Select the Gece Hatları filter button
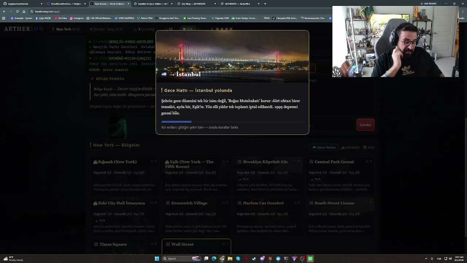This screenshot has height=263, width=467. pos(324,147)
